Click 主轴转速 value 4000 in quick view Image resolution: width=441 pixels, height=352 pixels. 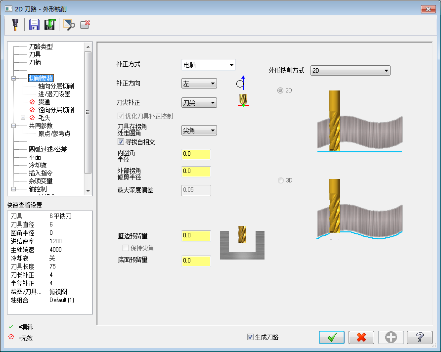(55, 250)
